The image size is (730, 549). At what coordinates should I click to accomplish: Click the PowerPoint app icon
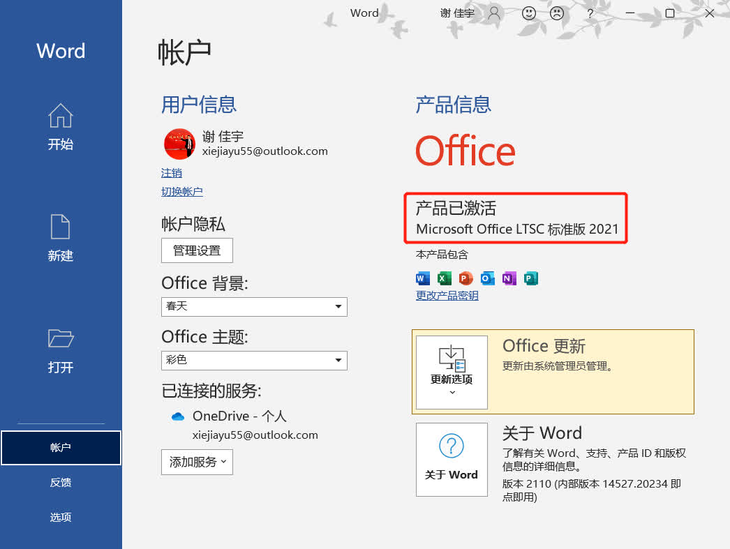pos(466,279)
